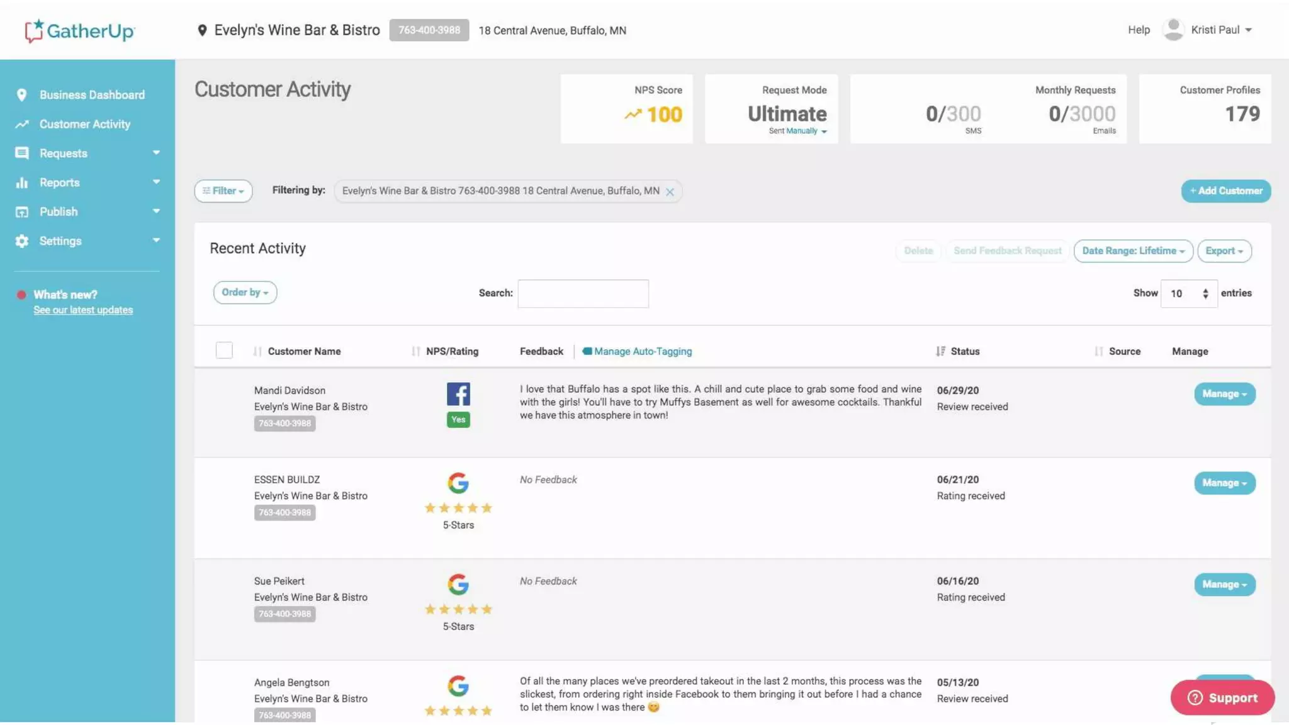Click the location pin icon beside Evelyn's Wine Bar

click(202, 30)
